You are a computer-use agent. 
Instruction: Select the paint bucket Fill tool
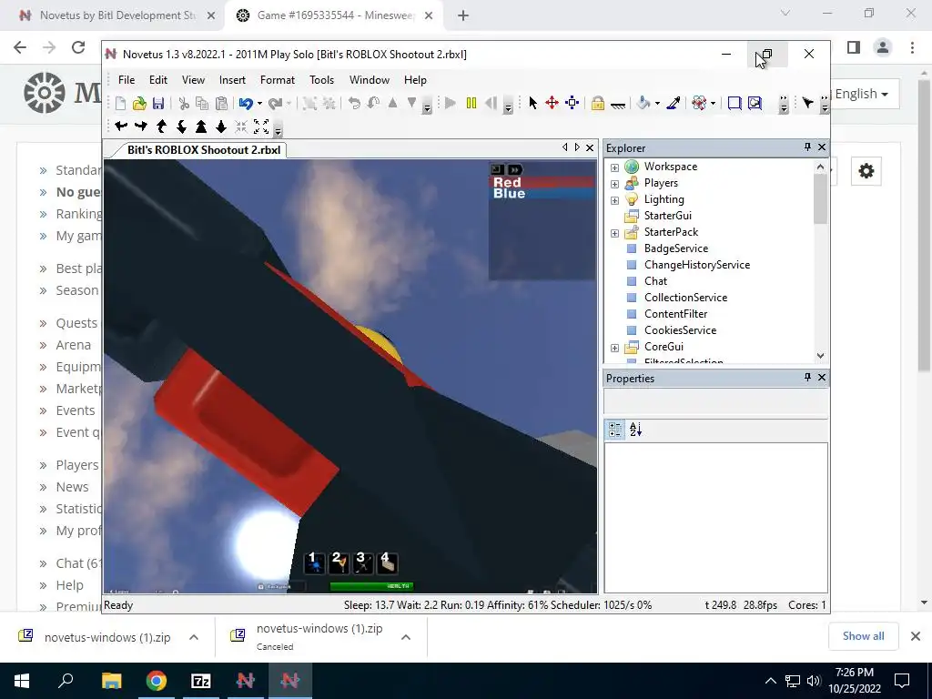coord(643,104)
